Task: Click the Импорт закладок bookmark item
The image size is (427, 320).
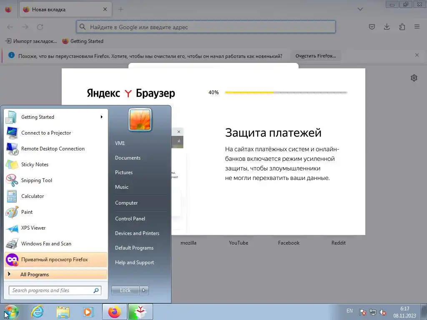Action: click(31, 41)
